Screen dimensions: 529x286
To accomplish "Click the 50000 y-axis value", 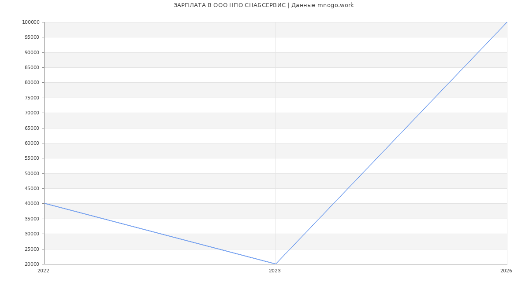I will pos(32,173).
